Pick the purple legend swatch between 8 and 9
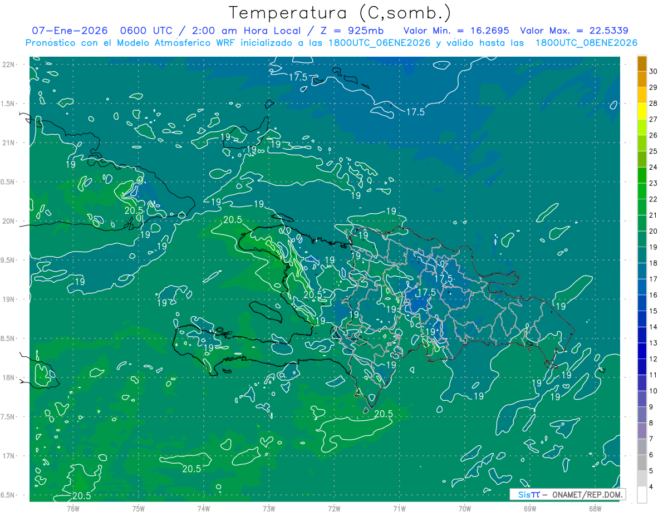Viewport: 668px width, 516px height. tap(642, 415)
